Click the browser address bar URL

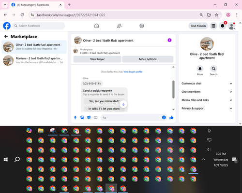(x=71, y=15)
